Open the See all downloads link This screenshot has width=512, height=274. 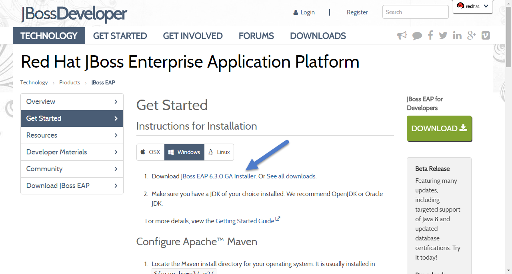pyautogui.click(x=291, y=176)
